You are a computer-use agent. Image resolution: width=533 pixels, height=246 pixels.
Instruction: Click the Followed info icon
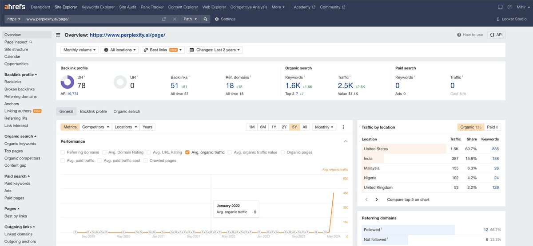coord(382,229)
